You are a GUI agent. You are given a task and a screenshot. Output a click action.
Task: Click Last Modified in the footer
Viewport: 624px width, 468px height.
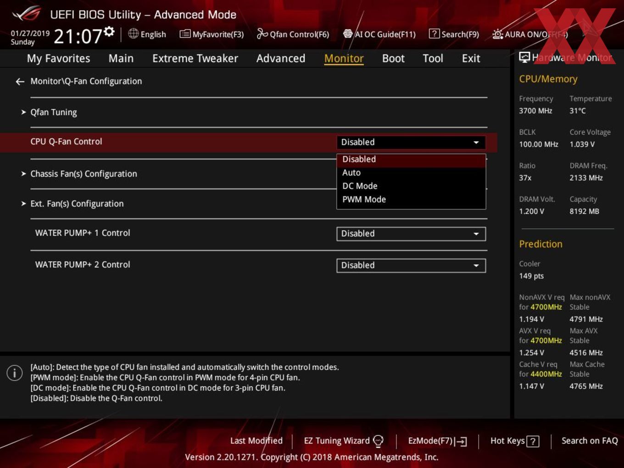pyautogui.click(x=256, y=441)
